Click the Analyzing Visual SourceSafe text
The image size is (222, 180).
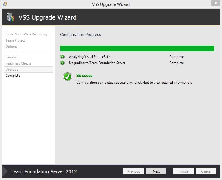pos(89,57)
